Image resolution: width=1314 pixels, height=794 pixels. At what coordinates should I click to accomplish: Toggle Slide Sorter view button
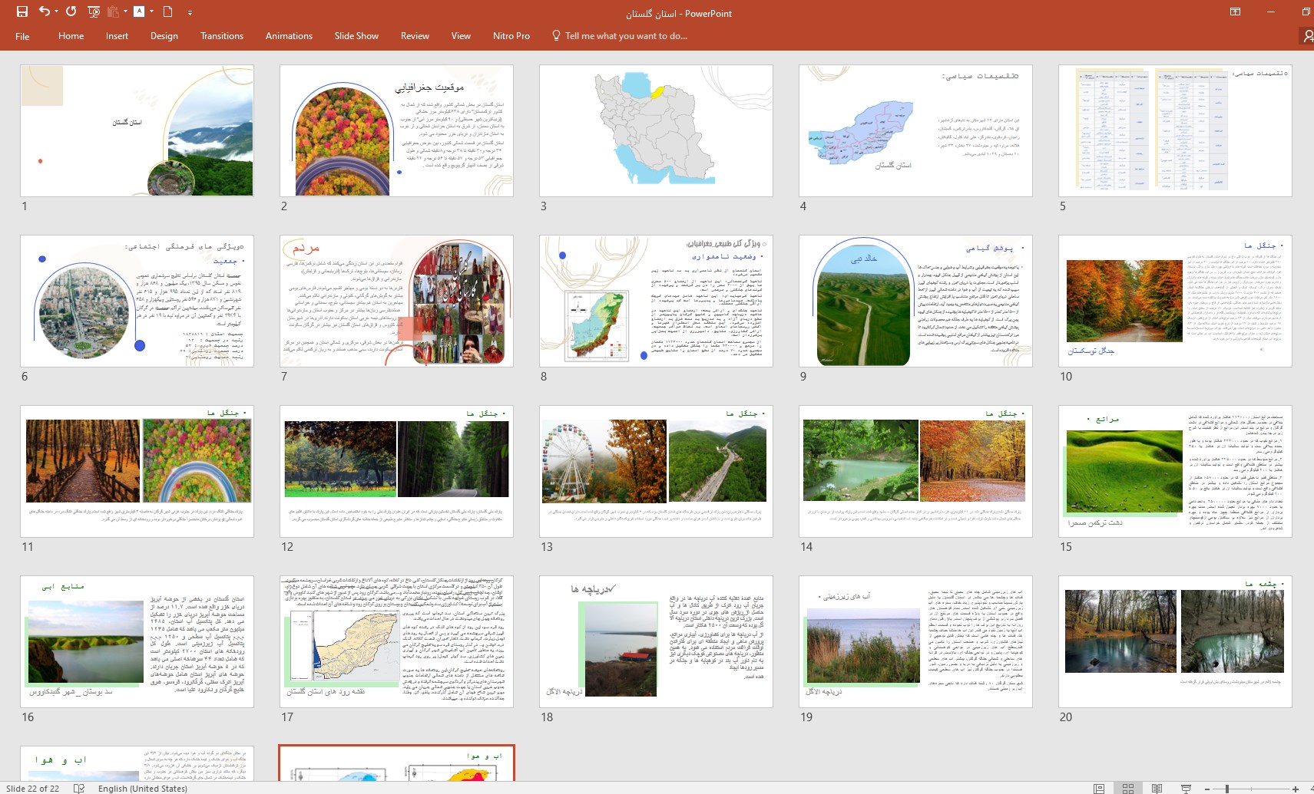(1127, 788)
